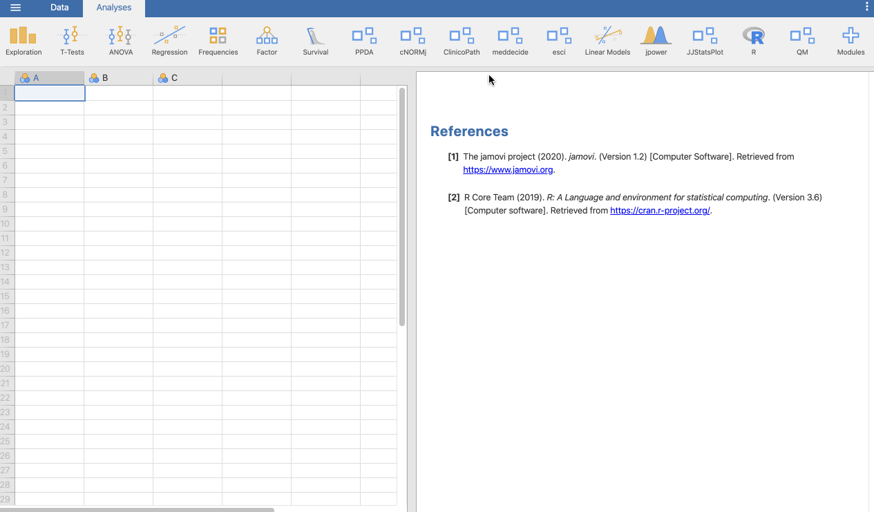This screenshot has width=874, height=512.
Task: Open the esci module menu
Action: (x=559, y=41)
